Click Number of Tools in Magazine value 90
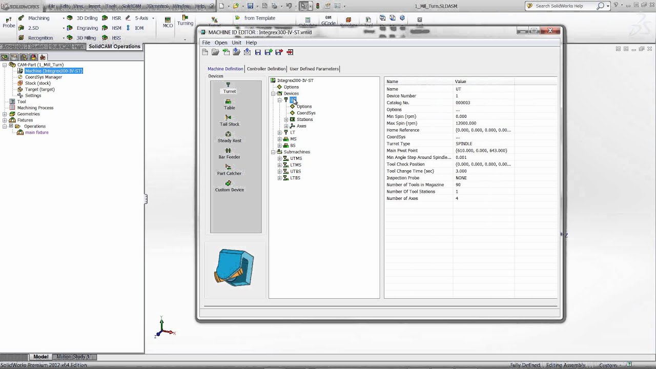Screen dimensions: 656x369 coord(458,184)
